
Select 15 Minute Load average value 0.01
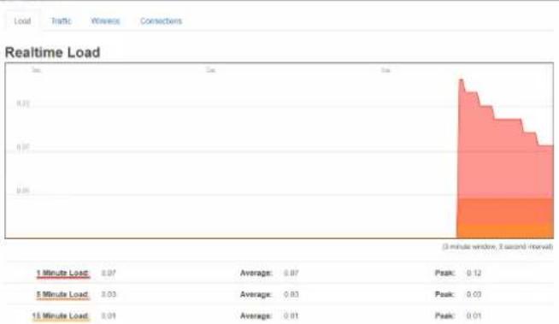[291, 315]
